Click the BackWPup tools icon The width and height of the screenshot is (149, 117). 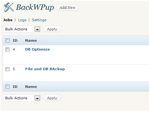tap(9, 7)
